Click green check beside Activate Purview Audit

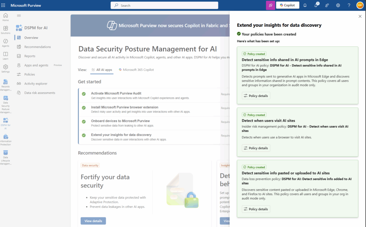(84, 94)
